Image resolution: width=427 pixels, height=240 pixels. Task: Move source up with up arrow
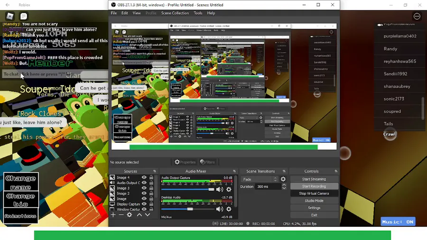pyautogui.click(x=139, y=215)
